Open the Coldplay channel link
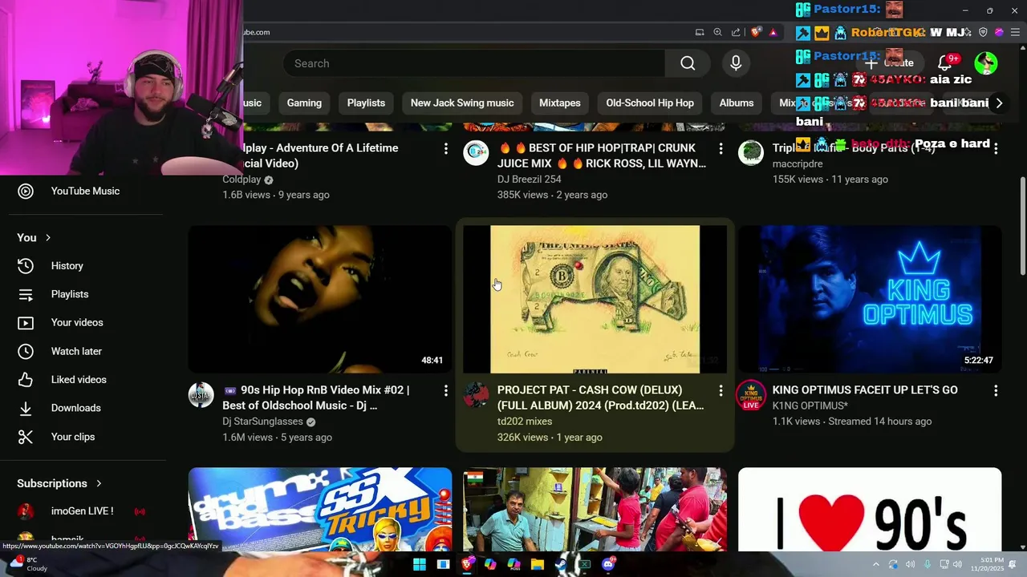This screenshot has width=1027, height=577. point(242,180)
